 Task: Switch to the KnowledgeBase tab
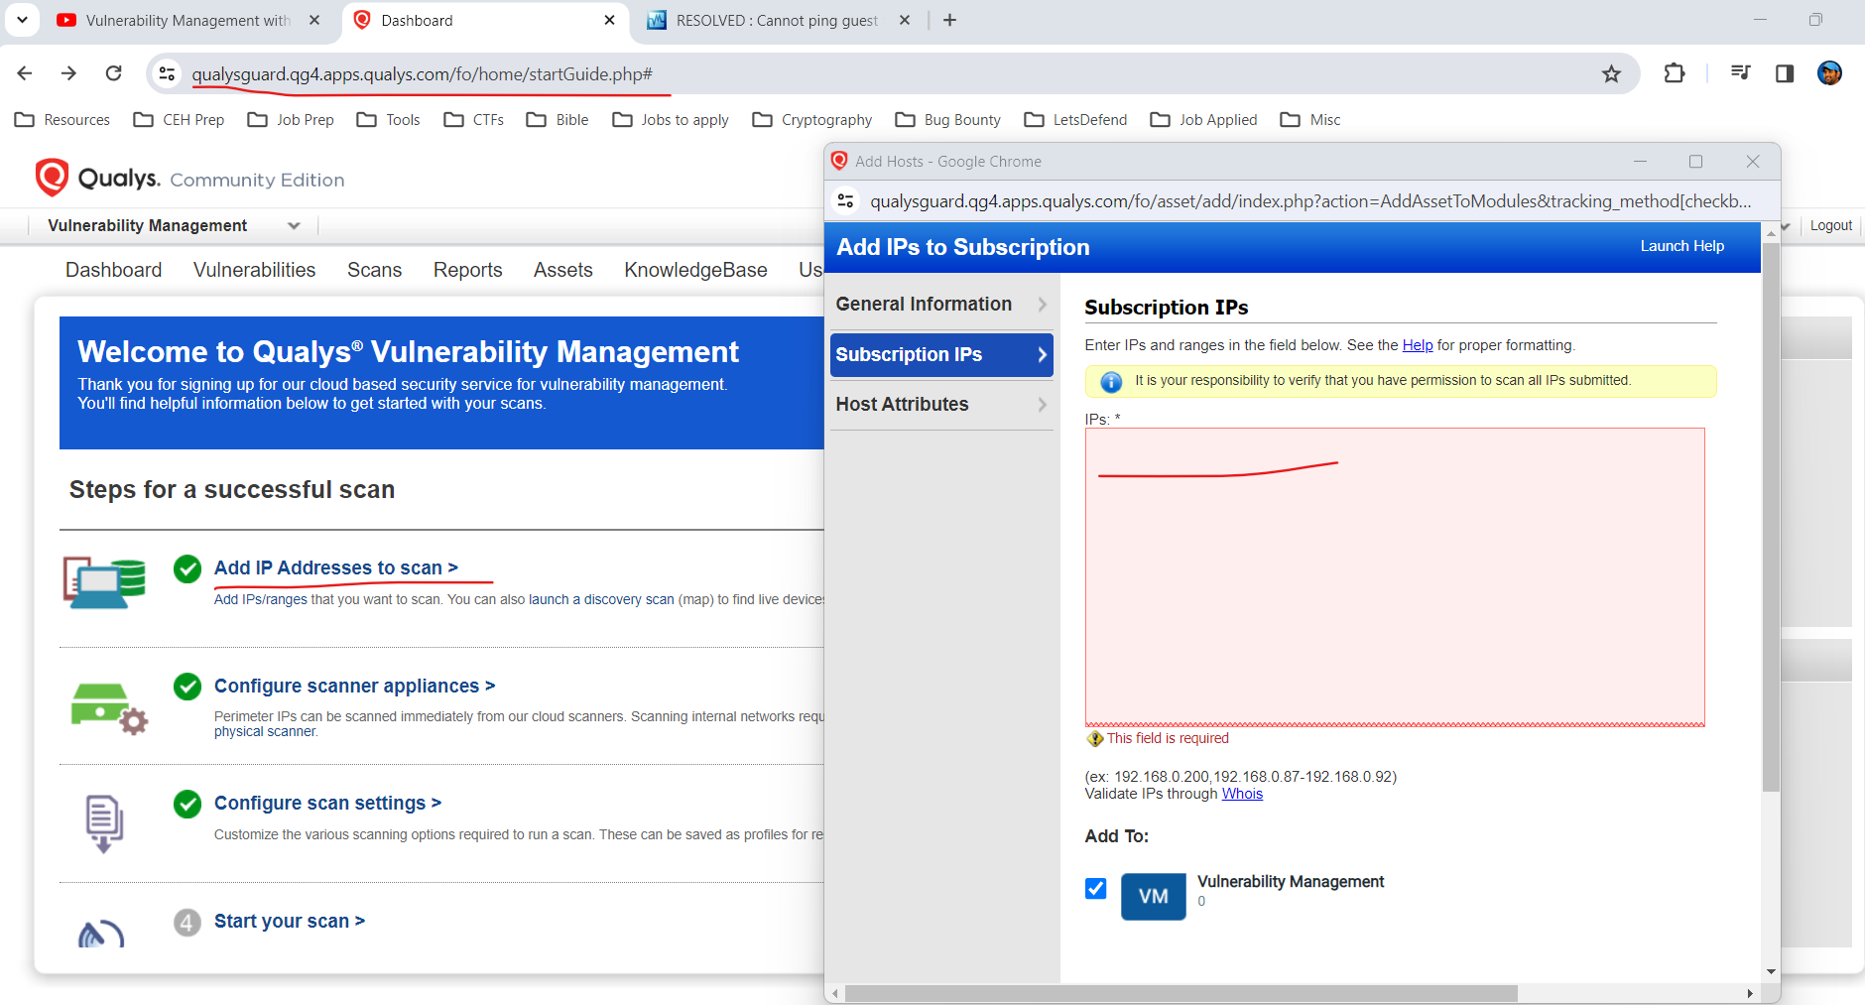coord(695,270)
